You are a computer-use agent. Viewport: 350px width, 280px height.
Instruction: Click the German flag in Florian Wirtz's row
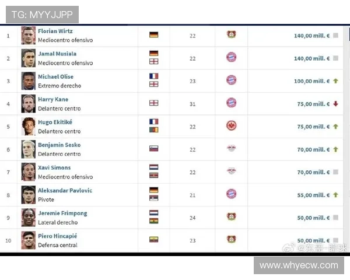tap(153, 35)
